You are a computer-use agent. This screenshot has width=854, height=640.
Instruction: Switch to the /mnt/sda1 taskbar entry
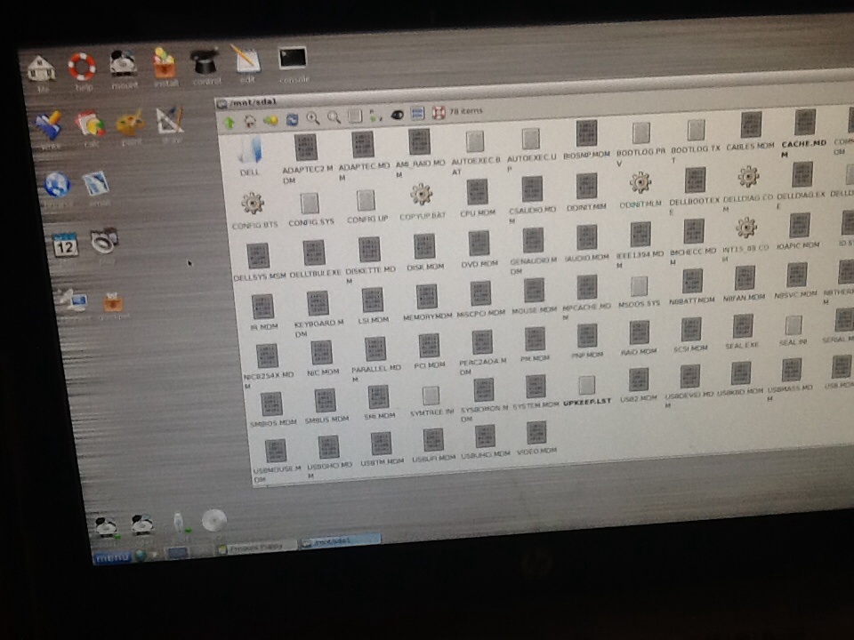(341, 541)
